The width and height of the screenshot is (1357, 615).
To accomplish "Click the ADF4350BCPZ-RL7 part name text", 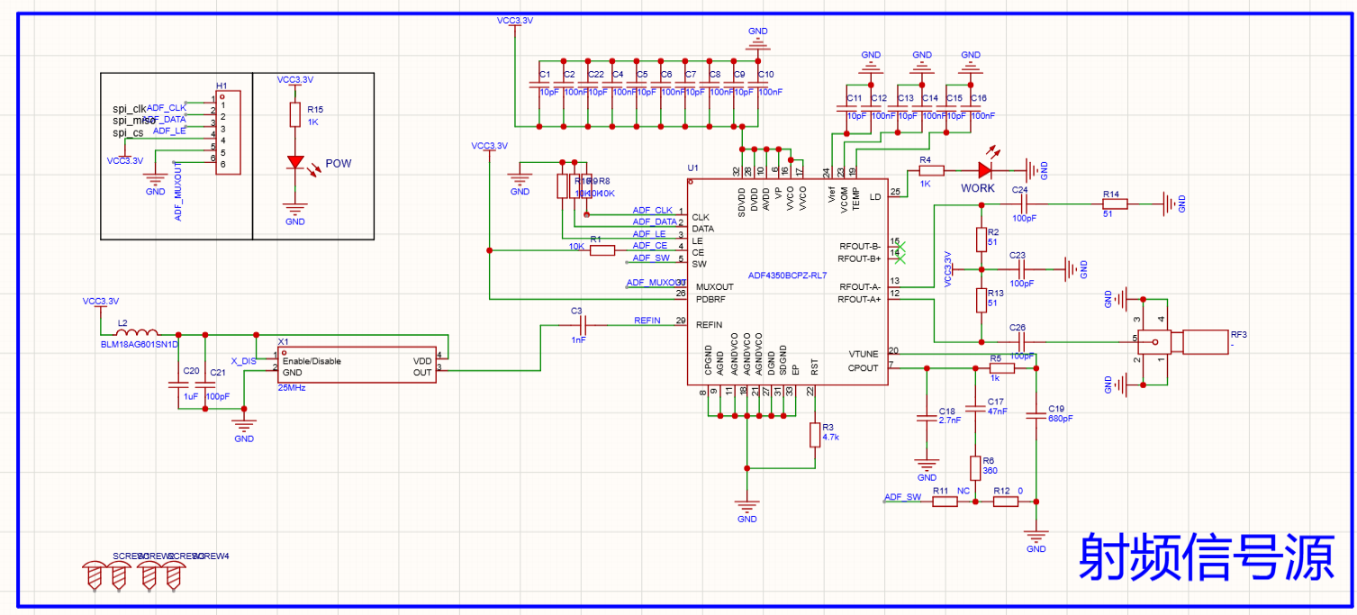I will (x=787, y=276).
